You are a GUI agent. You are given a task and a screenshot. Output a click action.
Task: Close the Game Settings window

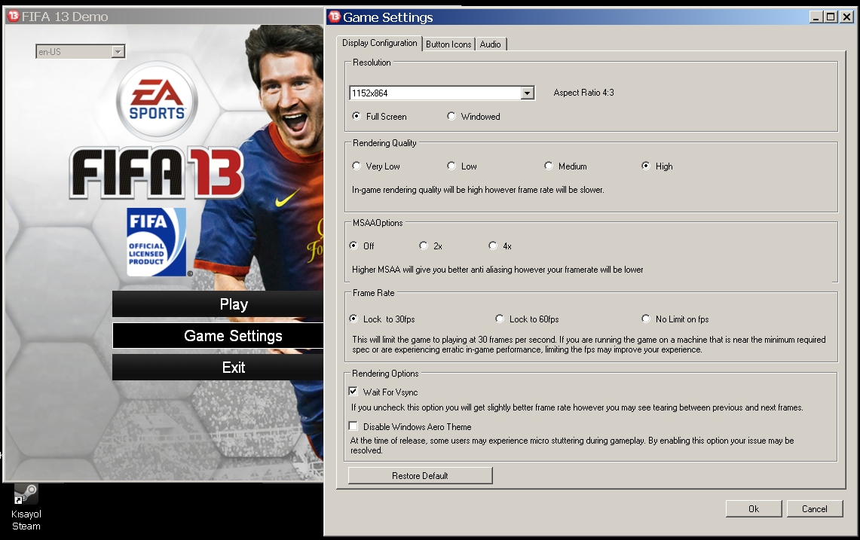point(846,17)
